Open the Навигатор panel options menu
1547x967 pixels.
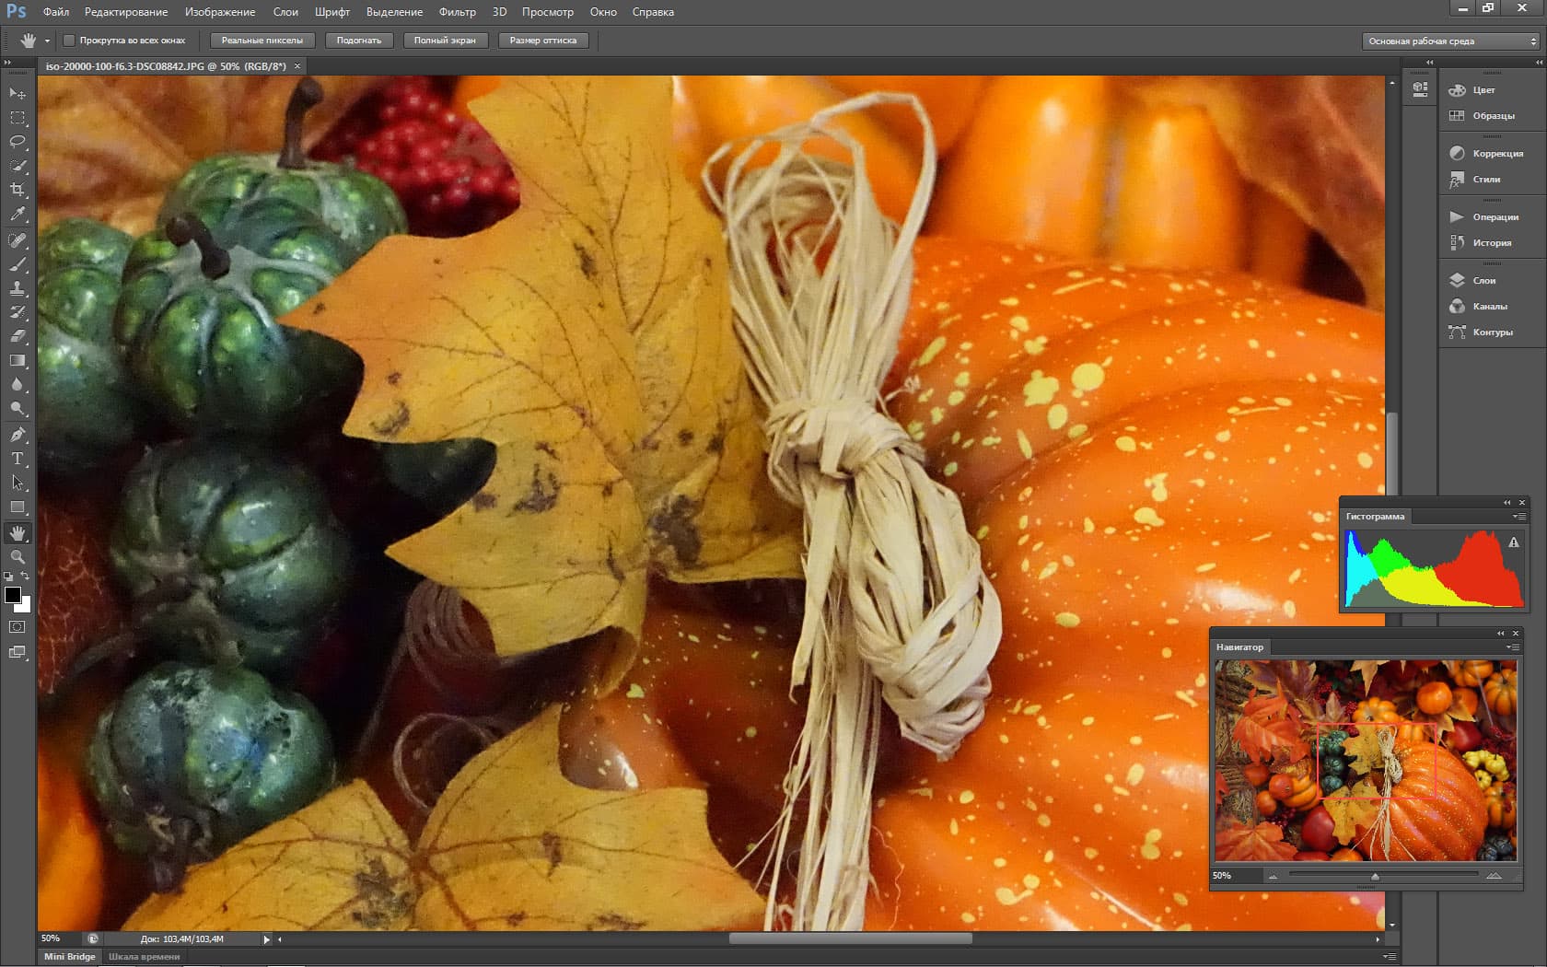point(1512,647)
